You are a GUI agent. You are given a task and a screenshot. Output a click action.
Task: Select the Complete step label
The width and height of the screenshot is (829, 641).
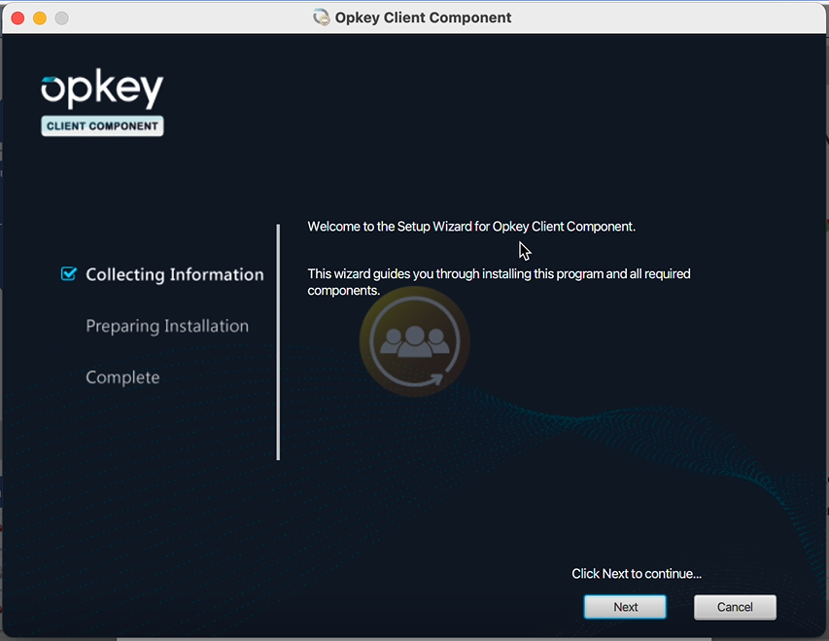122,377
